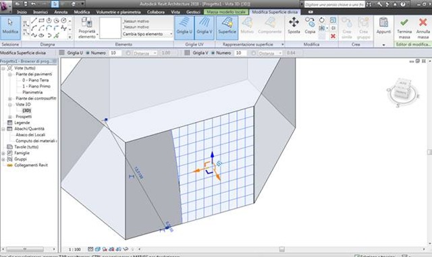Open the {3D} view item
The height and width of the screenshot is (257, 432).
(26, 111)
